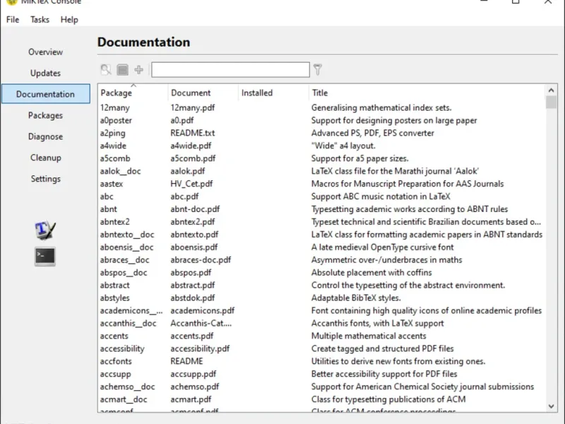Switch to the Packages page
This screenshot has height=424, width=565.
click(45, 115)
